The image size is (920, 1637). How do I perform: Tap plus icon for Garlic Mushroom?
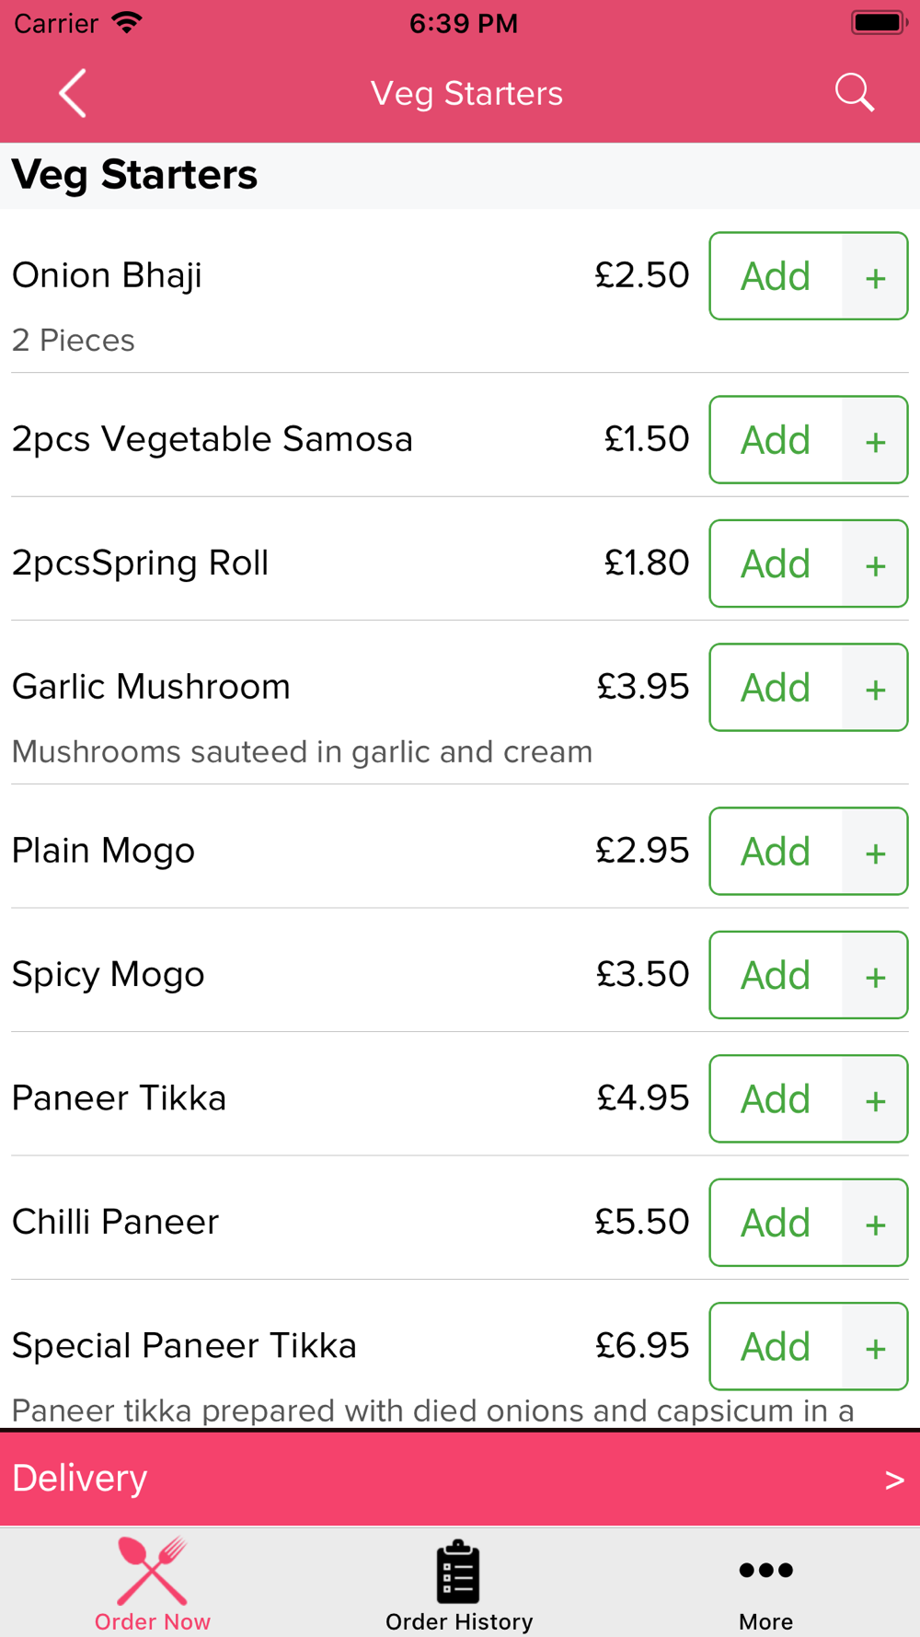coord(875,688)
